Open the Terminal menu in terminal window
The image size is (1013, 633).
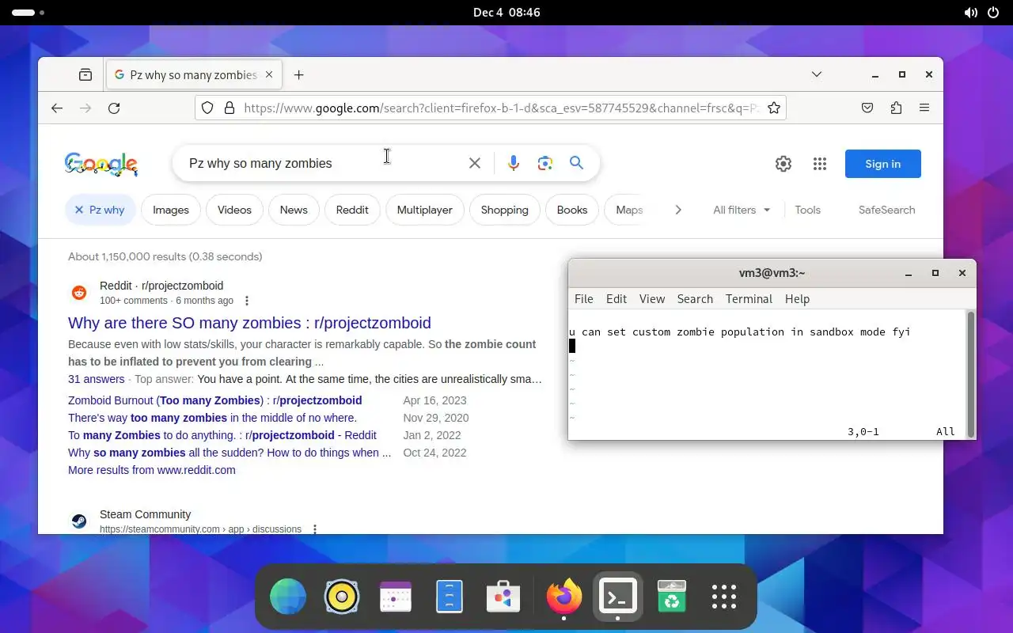tap(749, 299)
